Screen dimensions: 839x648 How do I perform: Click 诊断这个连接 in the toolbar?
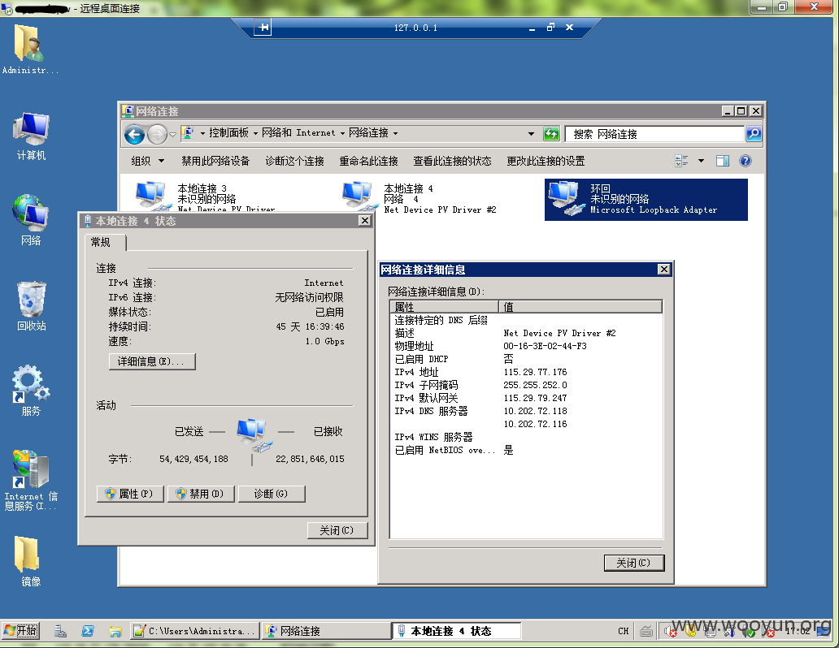point(295,161)
